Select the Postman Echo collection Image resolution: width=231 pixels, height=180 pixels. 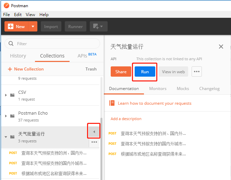[50, 116]
